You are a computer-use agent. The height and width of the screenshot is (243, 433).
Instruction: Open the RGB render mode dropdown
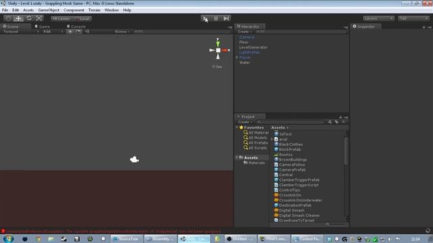coord(53,32)
